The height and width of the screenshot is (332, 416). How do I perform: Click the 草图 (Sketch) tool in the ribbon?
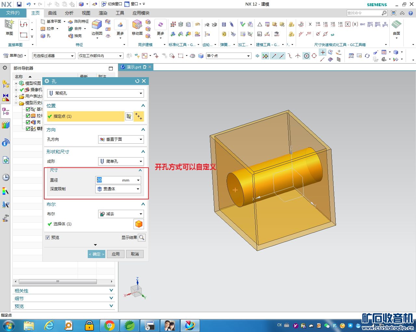click(x=9, y=27)
